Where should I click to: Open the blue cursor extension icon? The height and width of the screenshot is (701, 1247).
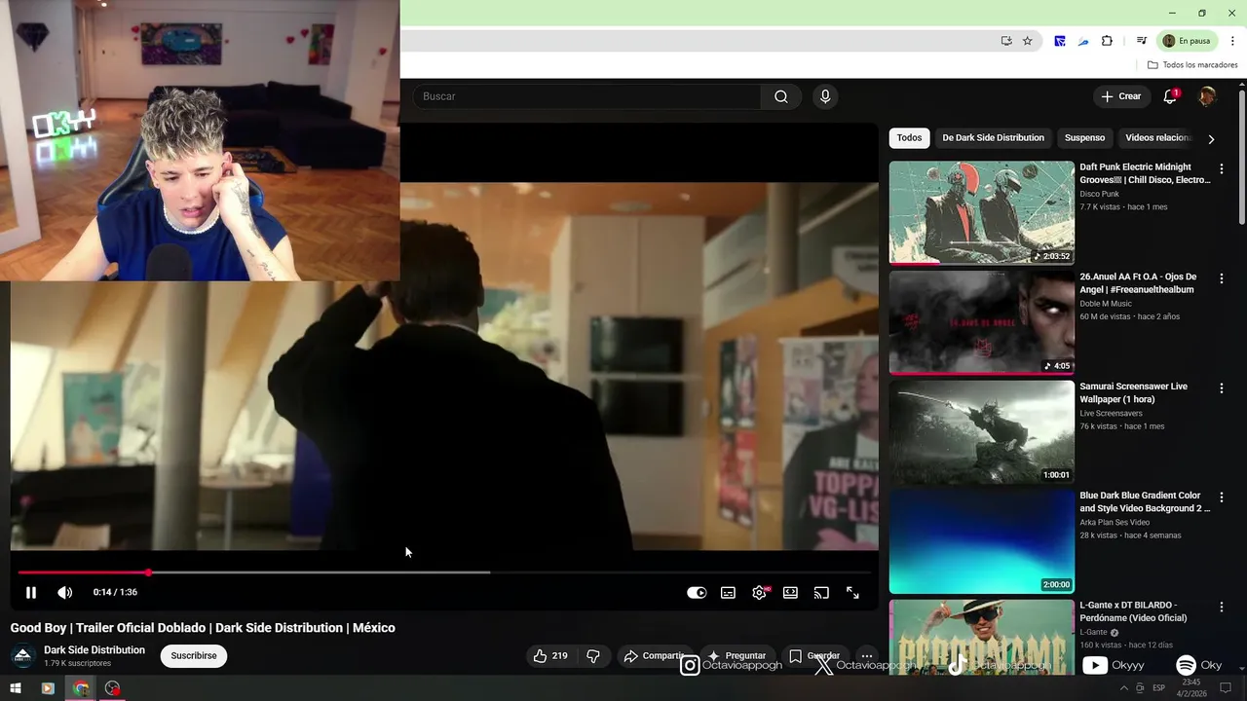pyautogui.click(x=1059, y=41)
